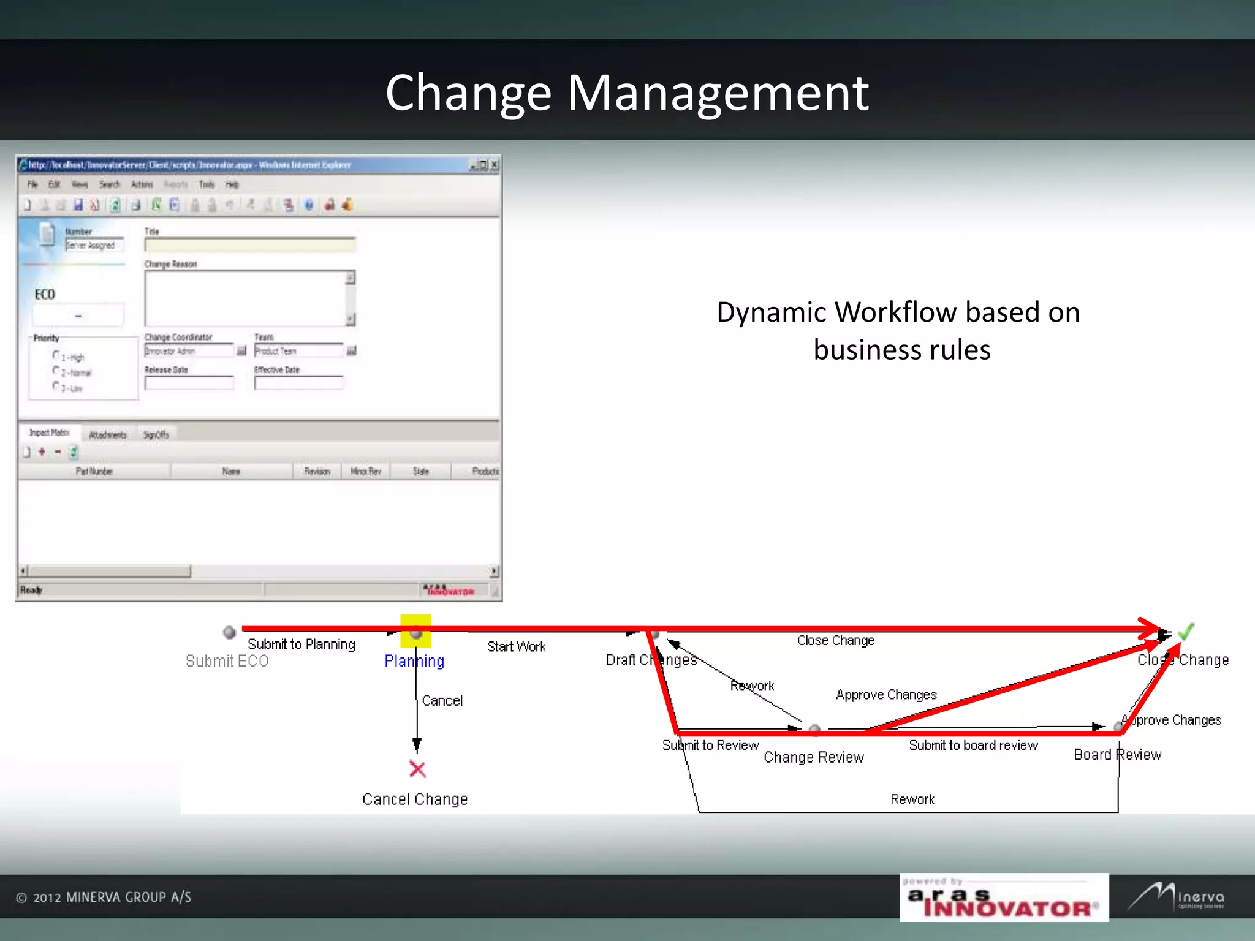Switch to the Attachments tab
1255x941 pixels.
pyautogui.click(x=108, y=434)
